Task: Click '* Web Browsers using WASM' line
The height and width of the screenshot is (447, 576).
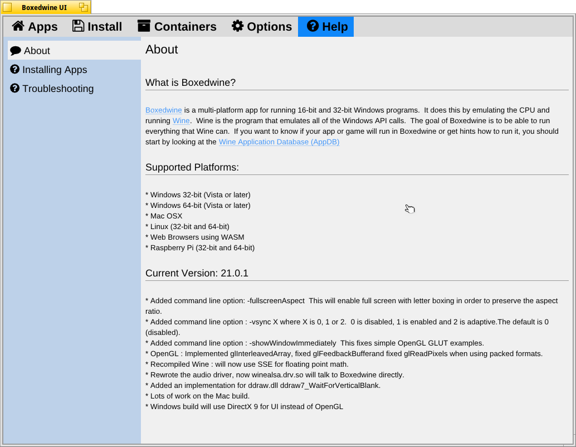Action: tap(195, 237)
